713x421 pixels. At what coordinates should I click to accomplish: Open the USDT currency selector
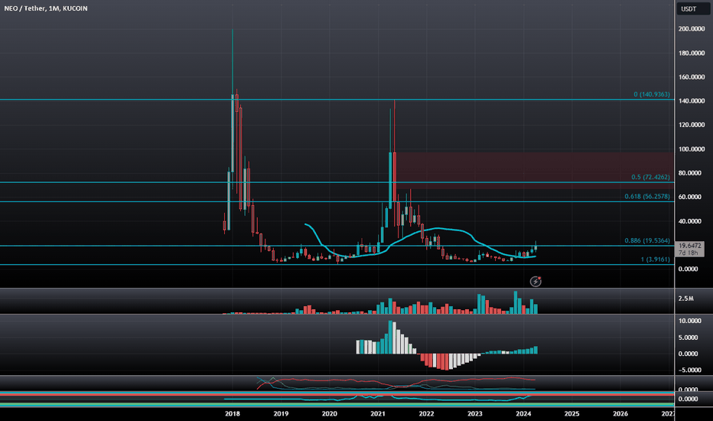[x=692, y=8]
